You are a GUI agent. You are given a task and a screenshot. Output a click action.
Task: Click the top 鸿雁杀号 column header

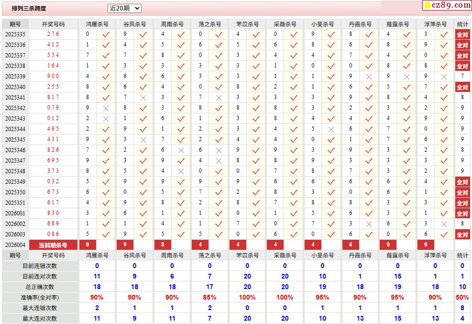tap(97, 24)
